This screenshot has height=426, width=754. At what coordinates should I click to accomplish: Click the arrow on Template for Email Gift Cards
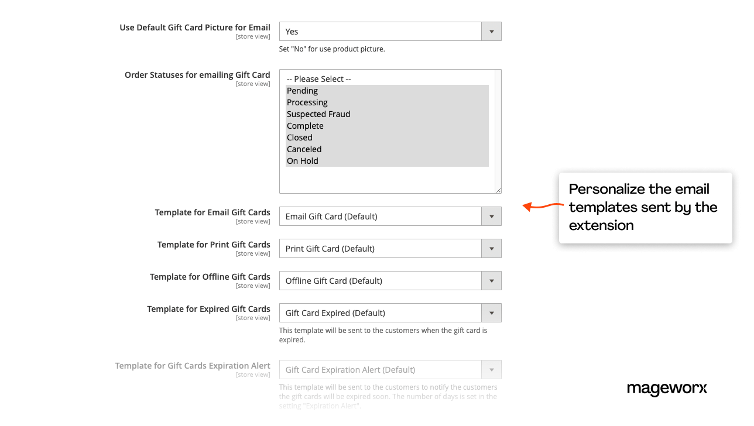[x=491, y=217]
